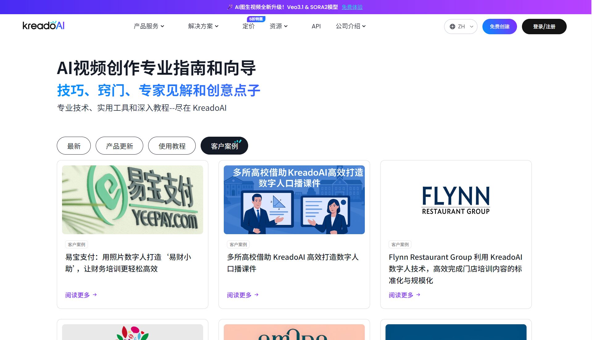Viewport: 592px width, 340px height.
Task: Click the globe language icon
Action: coord(452,27)
